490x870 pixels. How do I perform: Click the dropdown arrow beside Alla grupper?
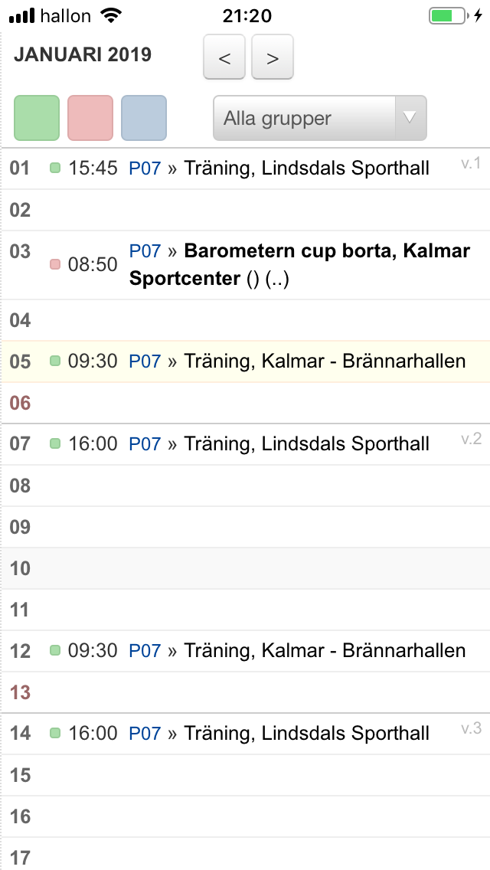[x=410, y=118]
